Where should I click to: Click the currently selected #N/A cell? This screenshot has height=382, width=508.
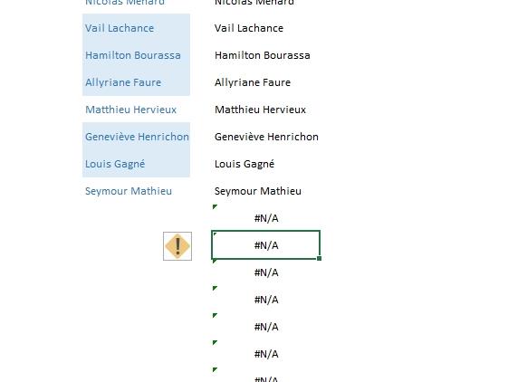click(x=265, y=245)
